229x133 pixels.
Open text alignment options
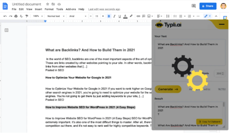point(160,16)
